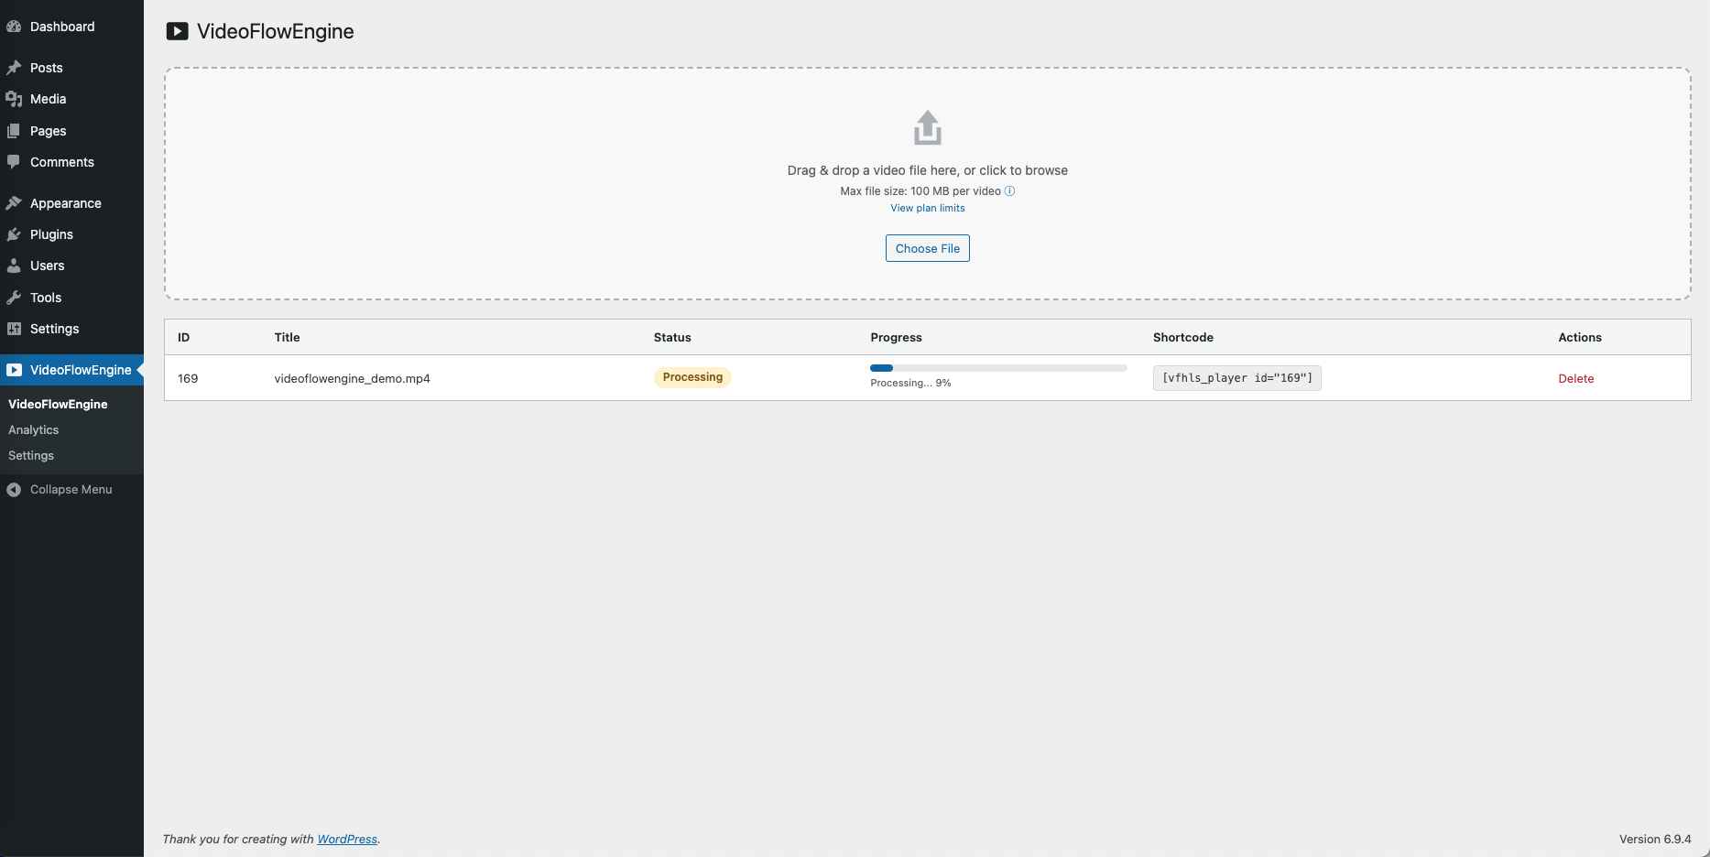Click the VideoFlowEngine play icon in sidebar
The height and width of the screenshot is (857, 1710).
point(14,370)
